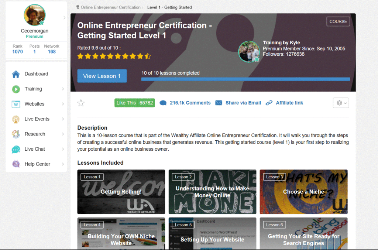The width and height of the screenshot is (378, 250).
Task: Go to Live Events section
Action: [37, 119]
